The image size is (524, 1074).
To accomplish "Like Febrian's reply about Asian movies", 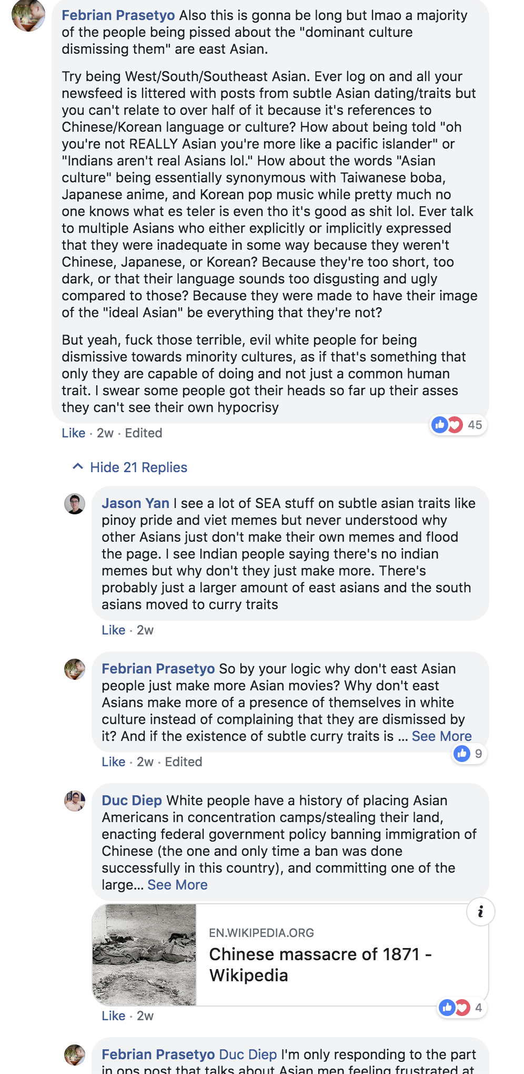I will coord(113,762).
